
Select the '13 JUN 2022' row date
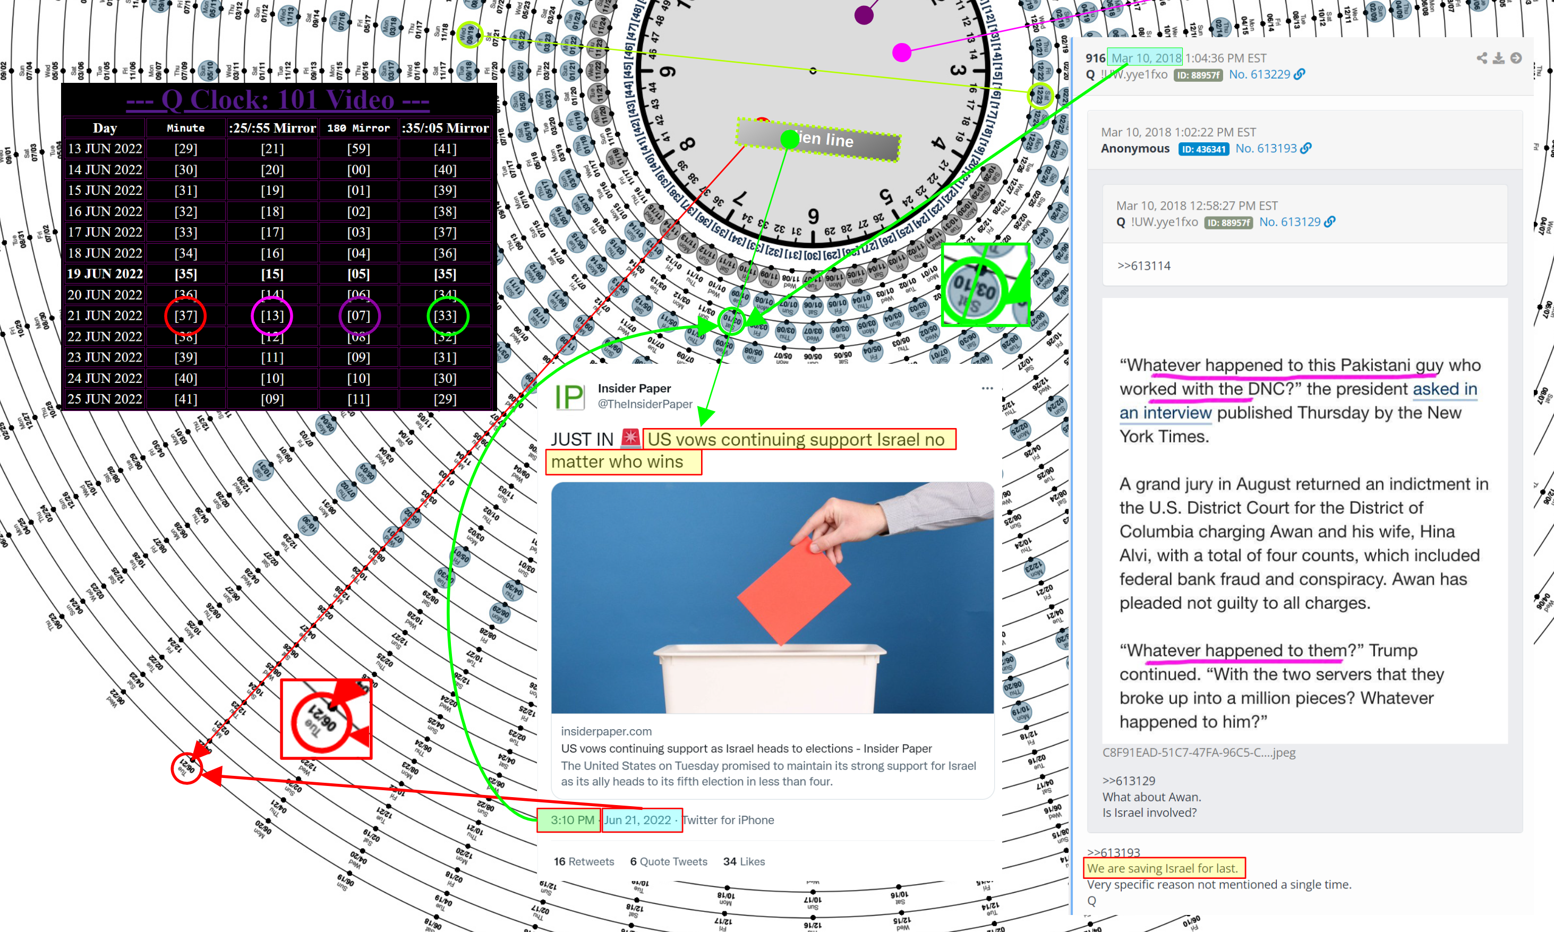pos(105,149)
